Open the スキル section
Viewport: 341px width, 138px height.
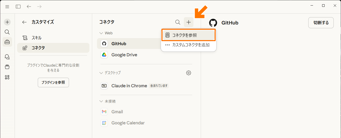37,38
